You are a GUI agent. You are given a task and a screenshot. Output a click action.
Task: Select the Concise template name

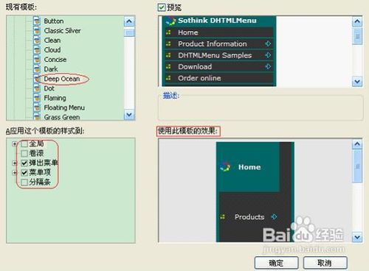coord(55,60)
